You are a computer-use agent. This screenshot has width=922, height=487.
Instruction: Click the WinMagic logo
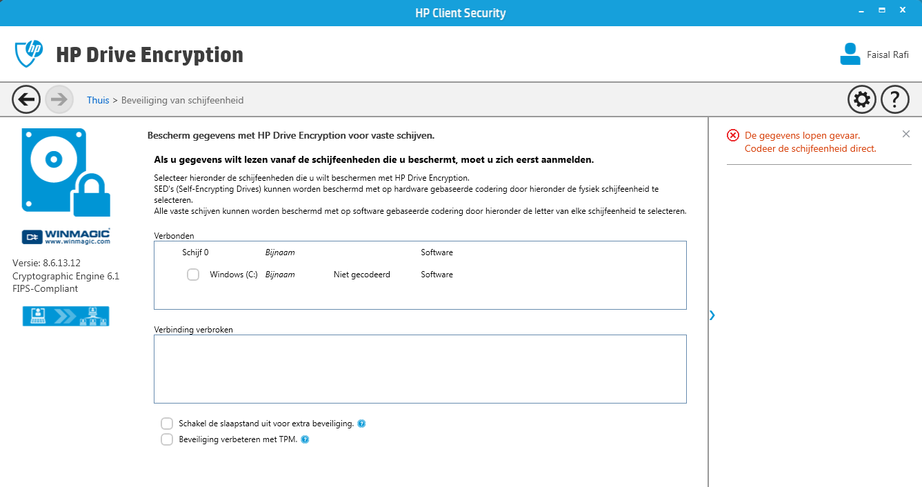pos(66,237)
